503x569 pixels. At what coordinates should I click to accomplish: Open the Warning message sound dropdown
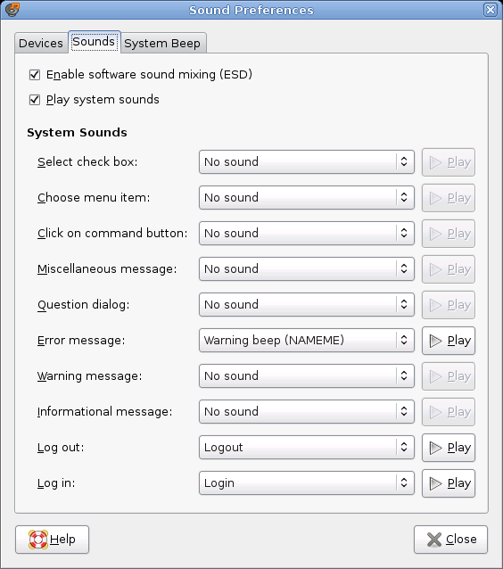pos(307,376)
